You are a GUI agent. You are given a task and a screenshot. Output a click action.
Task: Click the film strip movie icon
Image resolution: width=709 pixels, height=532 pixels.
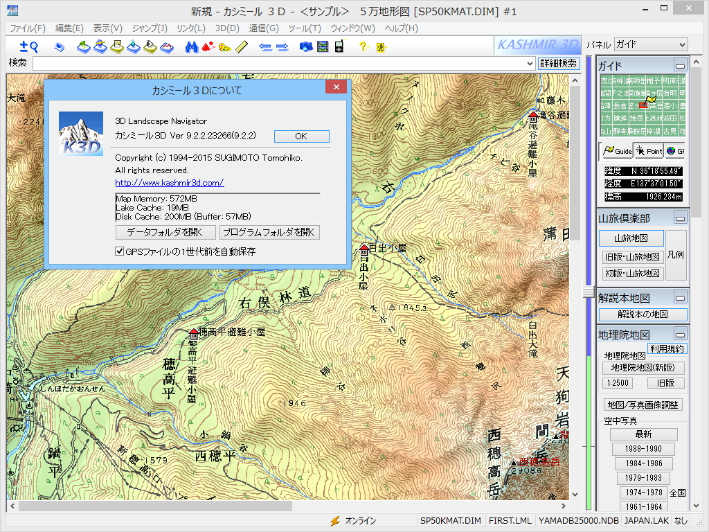(322, 46)
